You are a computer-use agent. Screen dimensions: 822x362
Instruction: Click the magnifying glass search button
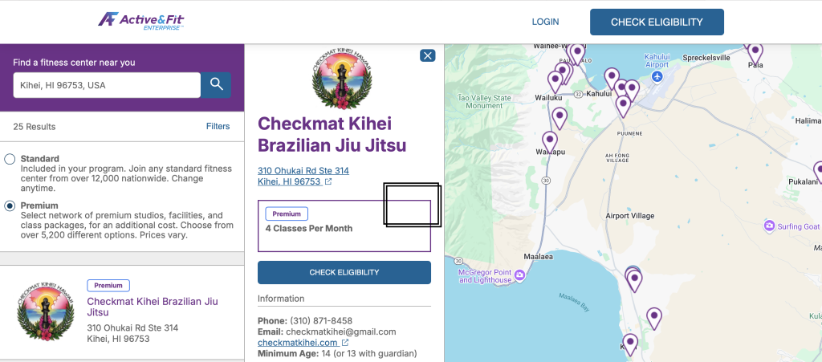point(216,84)
